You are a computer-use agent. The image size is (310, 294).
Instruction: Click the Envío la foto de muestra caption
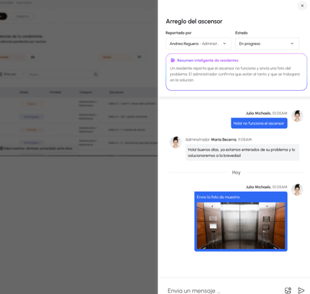pyautogui.click(x=218, y=197)
